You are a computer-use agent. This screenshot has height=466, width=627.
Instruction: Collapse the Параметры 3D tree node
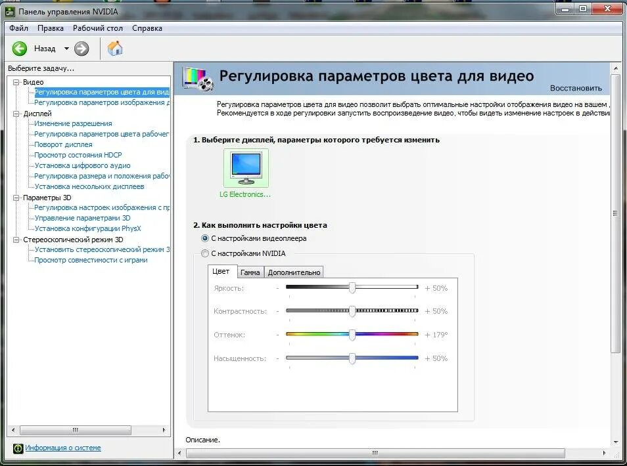point(16,198)
